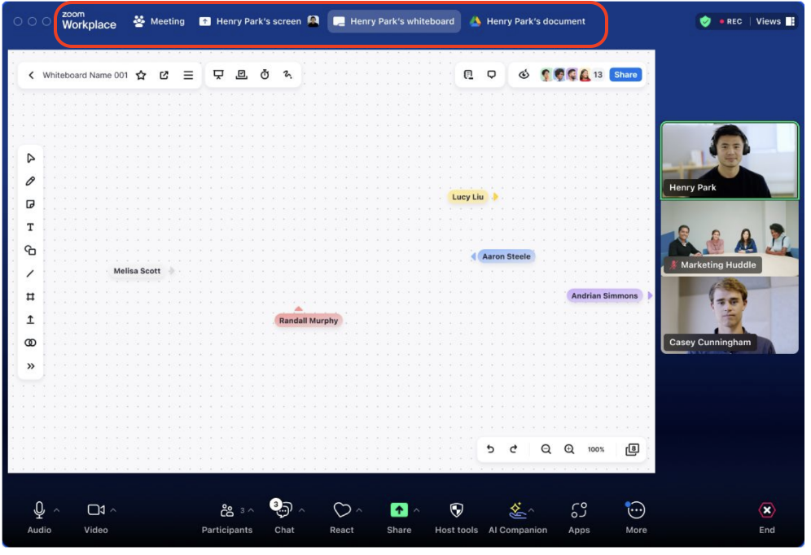
Task: Toggle the Video camera
Action: pyautogui.click(x=96, y=518)
